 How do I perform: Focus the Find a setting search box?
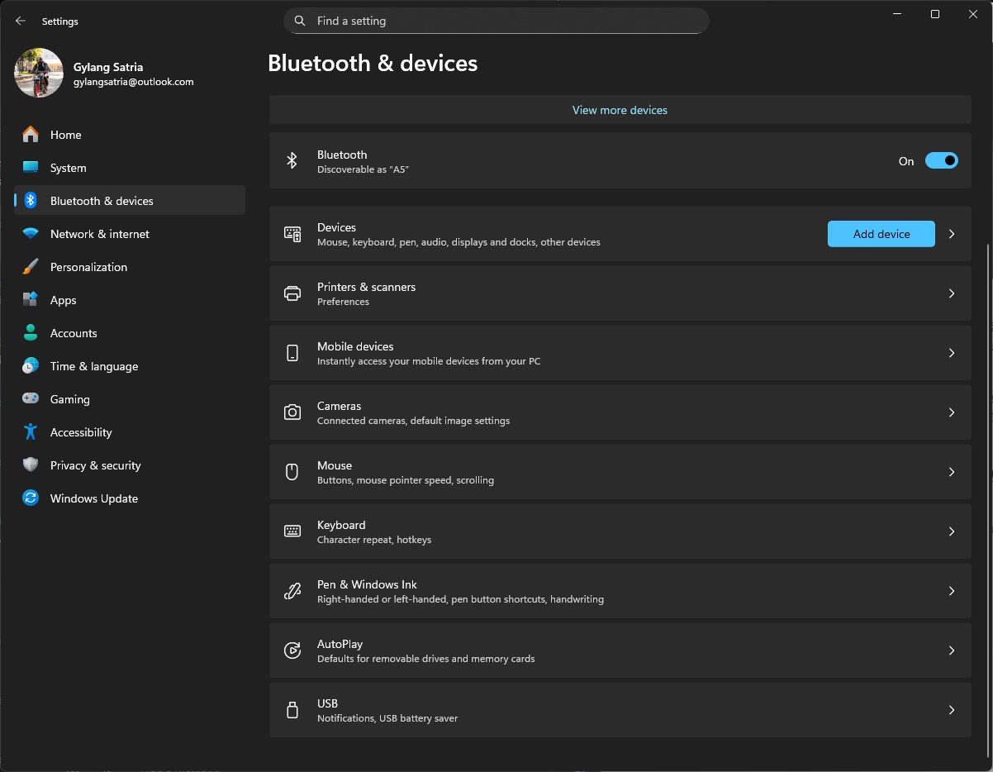pos(496,21)
